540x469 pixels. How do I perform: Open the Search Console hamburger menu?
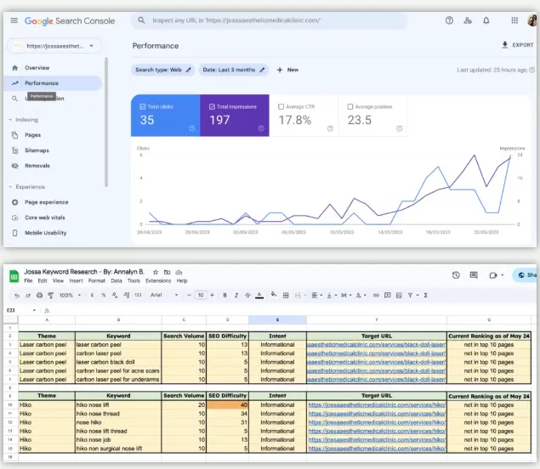pyautogui.click(x=13, y=20)
